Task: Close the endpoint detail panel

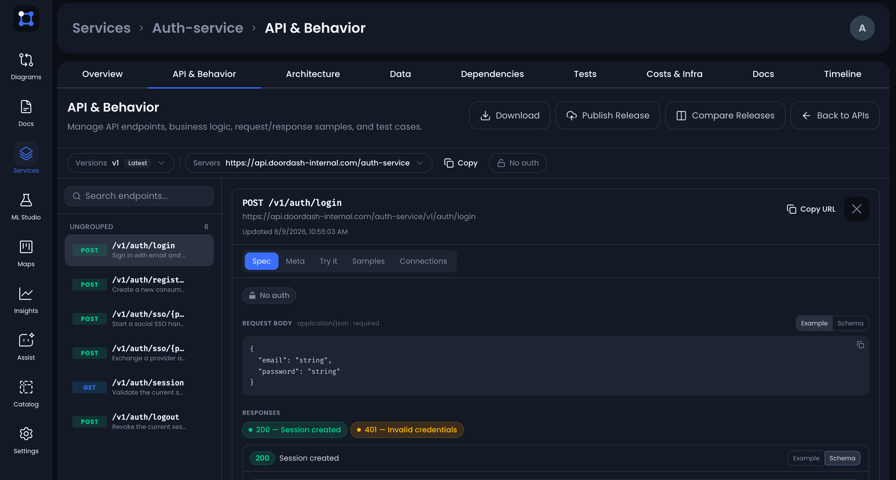Action: coord(856,209)
